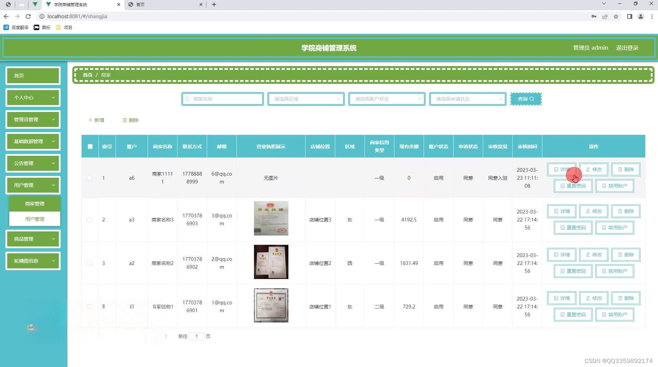The width and height of the screenshot is (658, 367).
Task: Expand 管理员管理 sidebar menu
Action: pyautogui.click(x=33, y=119)
